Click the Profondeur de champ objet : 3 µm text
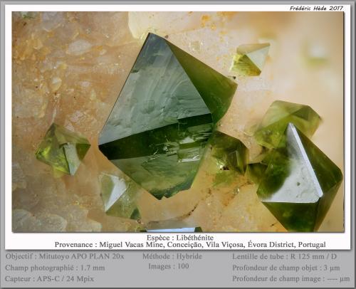Viewport: 356px width, 289px height. coord(286,268)
